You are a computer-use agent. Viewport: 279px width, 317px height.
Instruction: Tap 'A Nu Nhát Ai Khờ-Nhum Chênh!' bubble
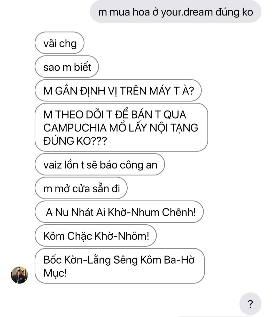pyautogui.click(x=119, y=212)
